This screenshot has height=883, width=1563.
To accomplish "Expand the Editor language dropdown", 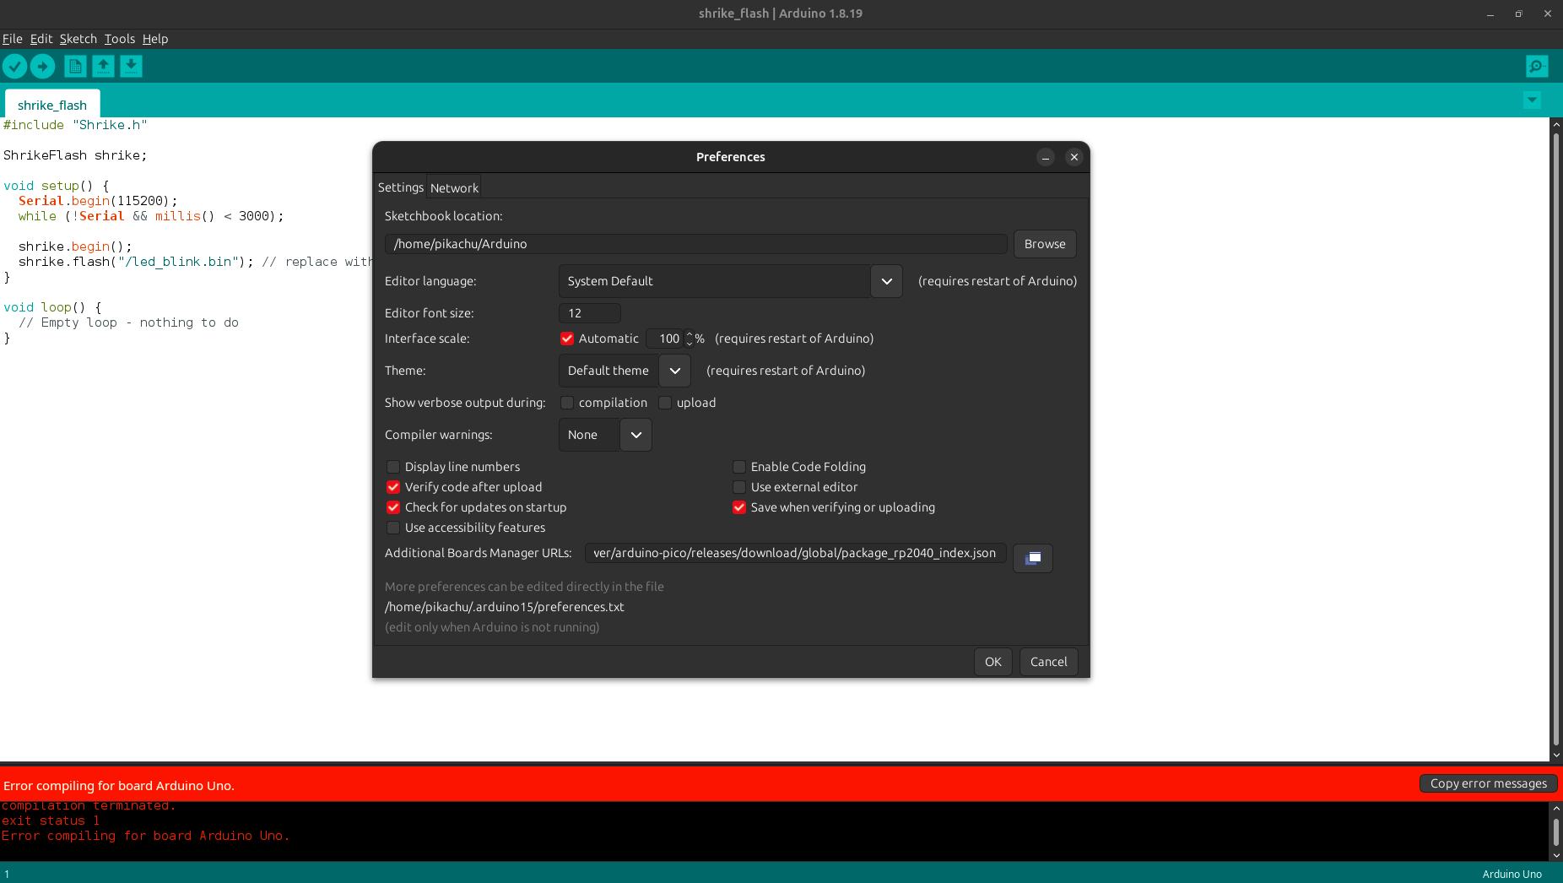I will point(886,281).
